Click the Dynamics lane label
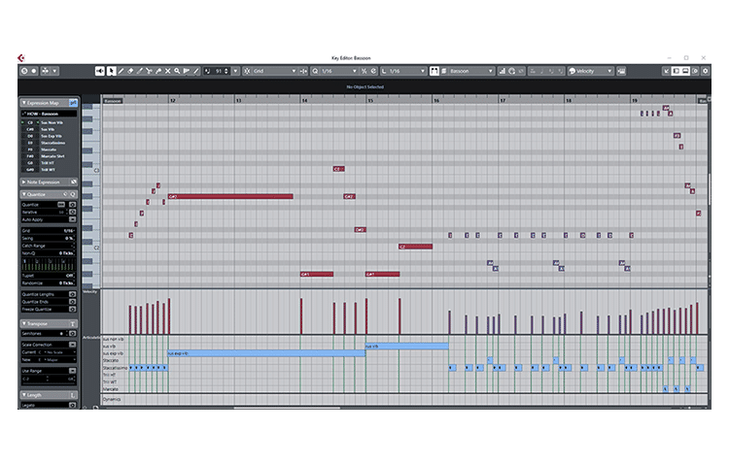 112,399
